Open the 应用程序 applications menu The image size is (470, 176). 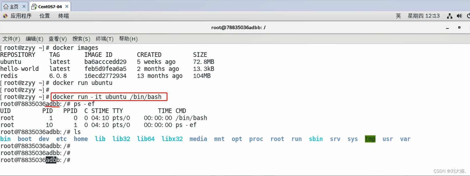(21, 16)
